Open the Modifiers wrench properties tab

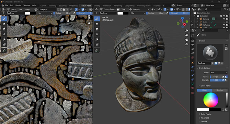click(x=193, y=67)
